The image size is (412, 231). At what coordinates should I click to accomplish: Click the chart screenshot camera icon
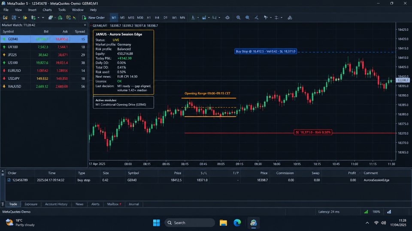(x=227, y=18)
